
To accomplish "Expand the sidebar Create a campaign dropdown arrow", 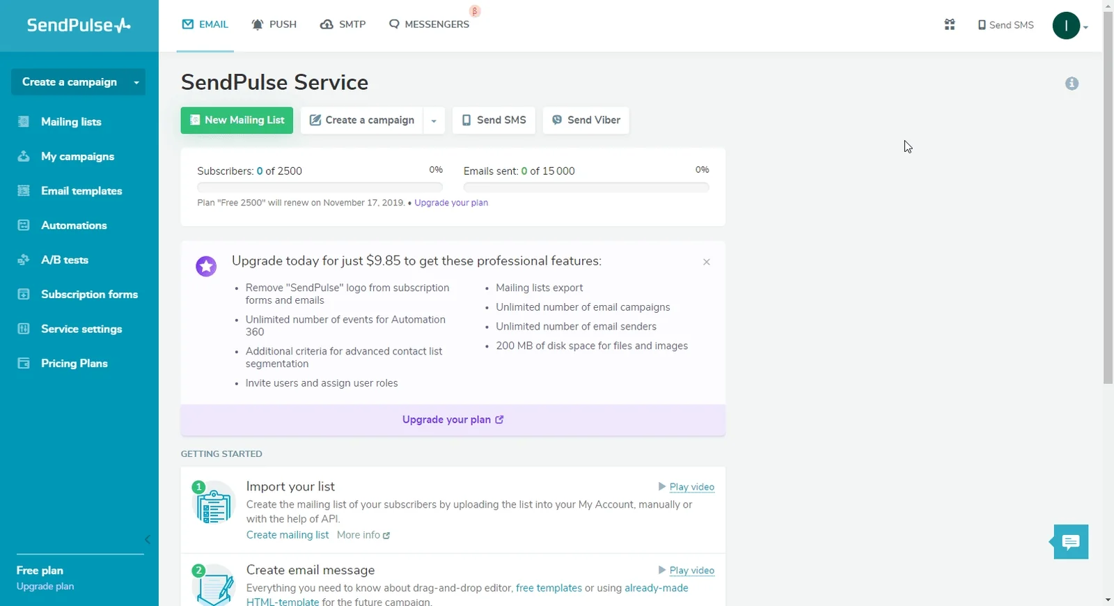I will (x=136, y=82).
